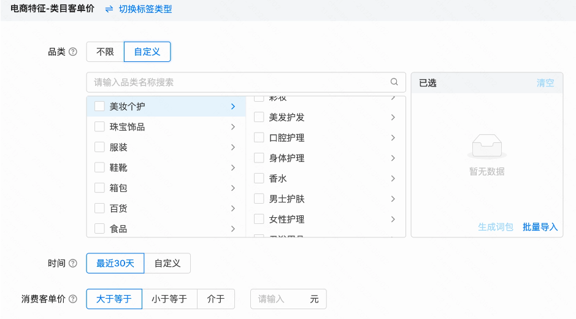Click help icon next to 时间

(73, 263)
